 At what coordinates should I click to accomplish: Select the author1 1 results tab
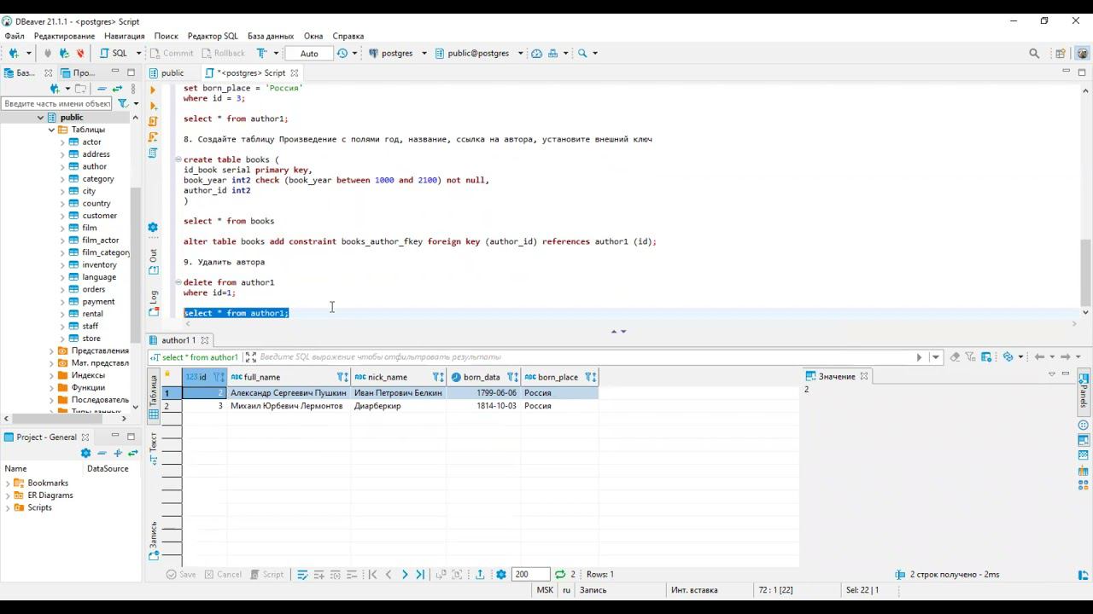tap(178, 340)
